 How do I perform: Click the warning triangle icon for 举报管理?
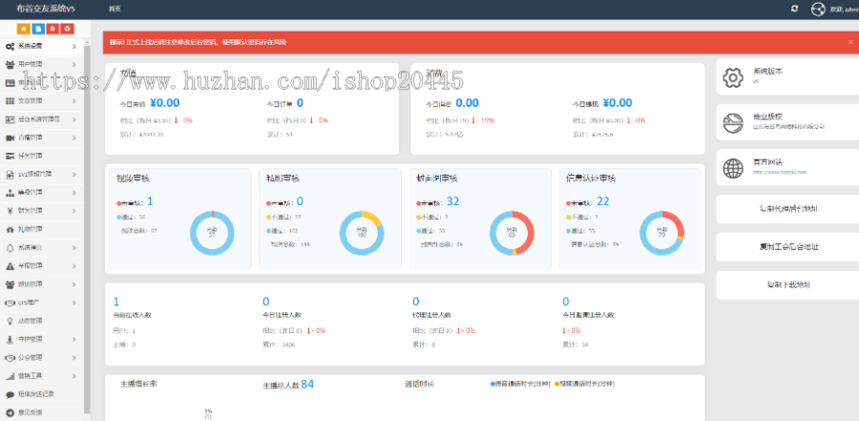[x=10, y=265]
